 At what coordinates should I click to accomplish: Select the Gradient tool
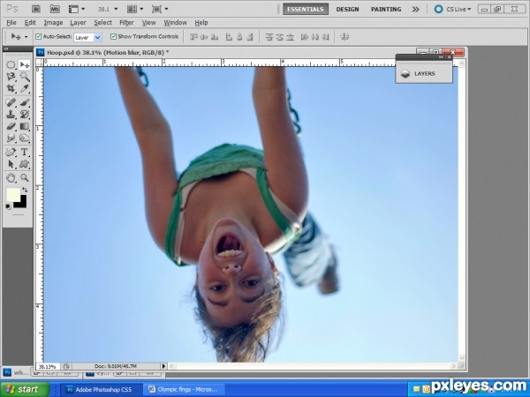pos(25,126)
